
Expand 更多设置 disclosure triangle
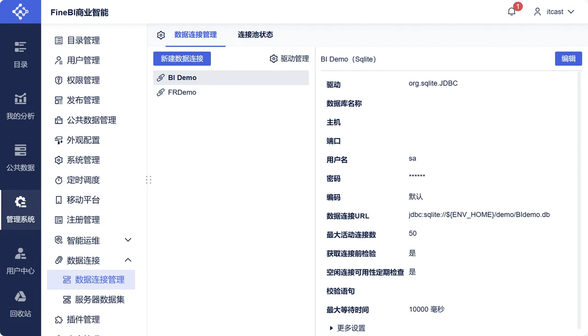(x=332, y=328)
